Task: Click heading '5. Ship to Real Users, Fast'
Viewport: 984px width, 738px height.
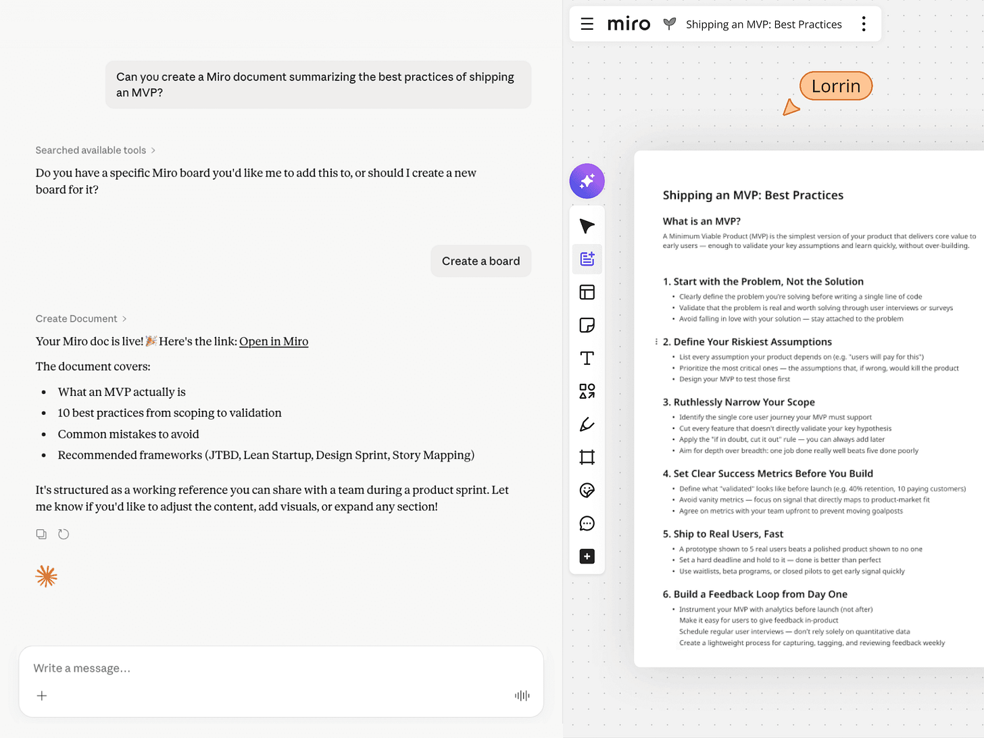Action: coord(723,534)
